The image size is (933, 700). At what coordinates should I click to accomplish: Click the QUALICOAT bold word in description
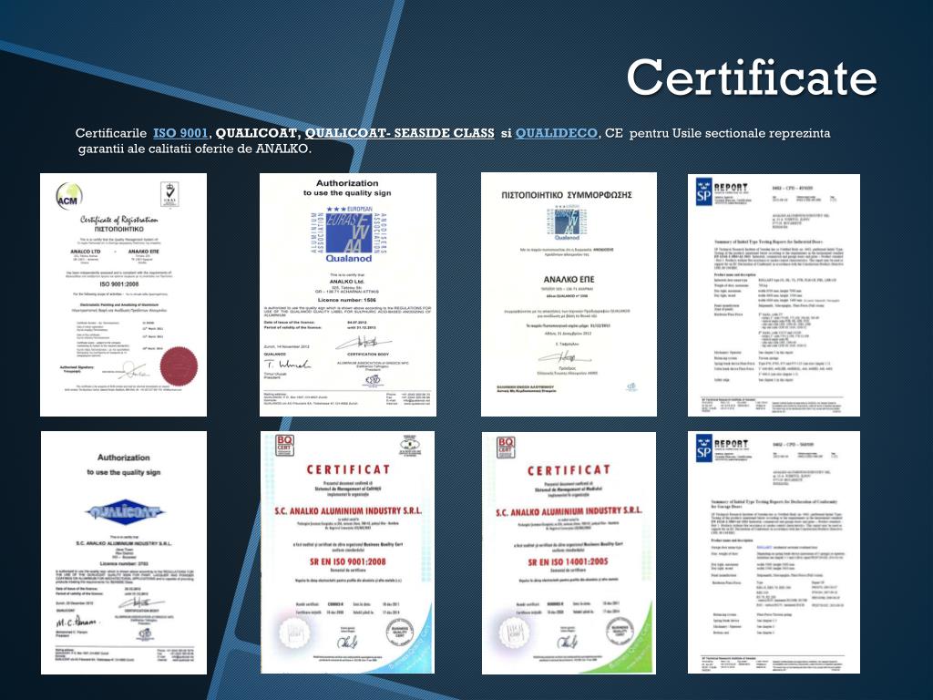(258, 133)
